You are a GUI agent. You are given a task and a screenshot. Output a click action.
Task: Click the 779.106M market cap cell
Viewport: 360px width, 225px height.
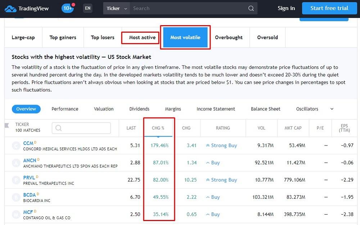coord(294,180)
